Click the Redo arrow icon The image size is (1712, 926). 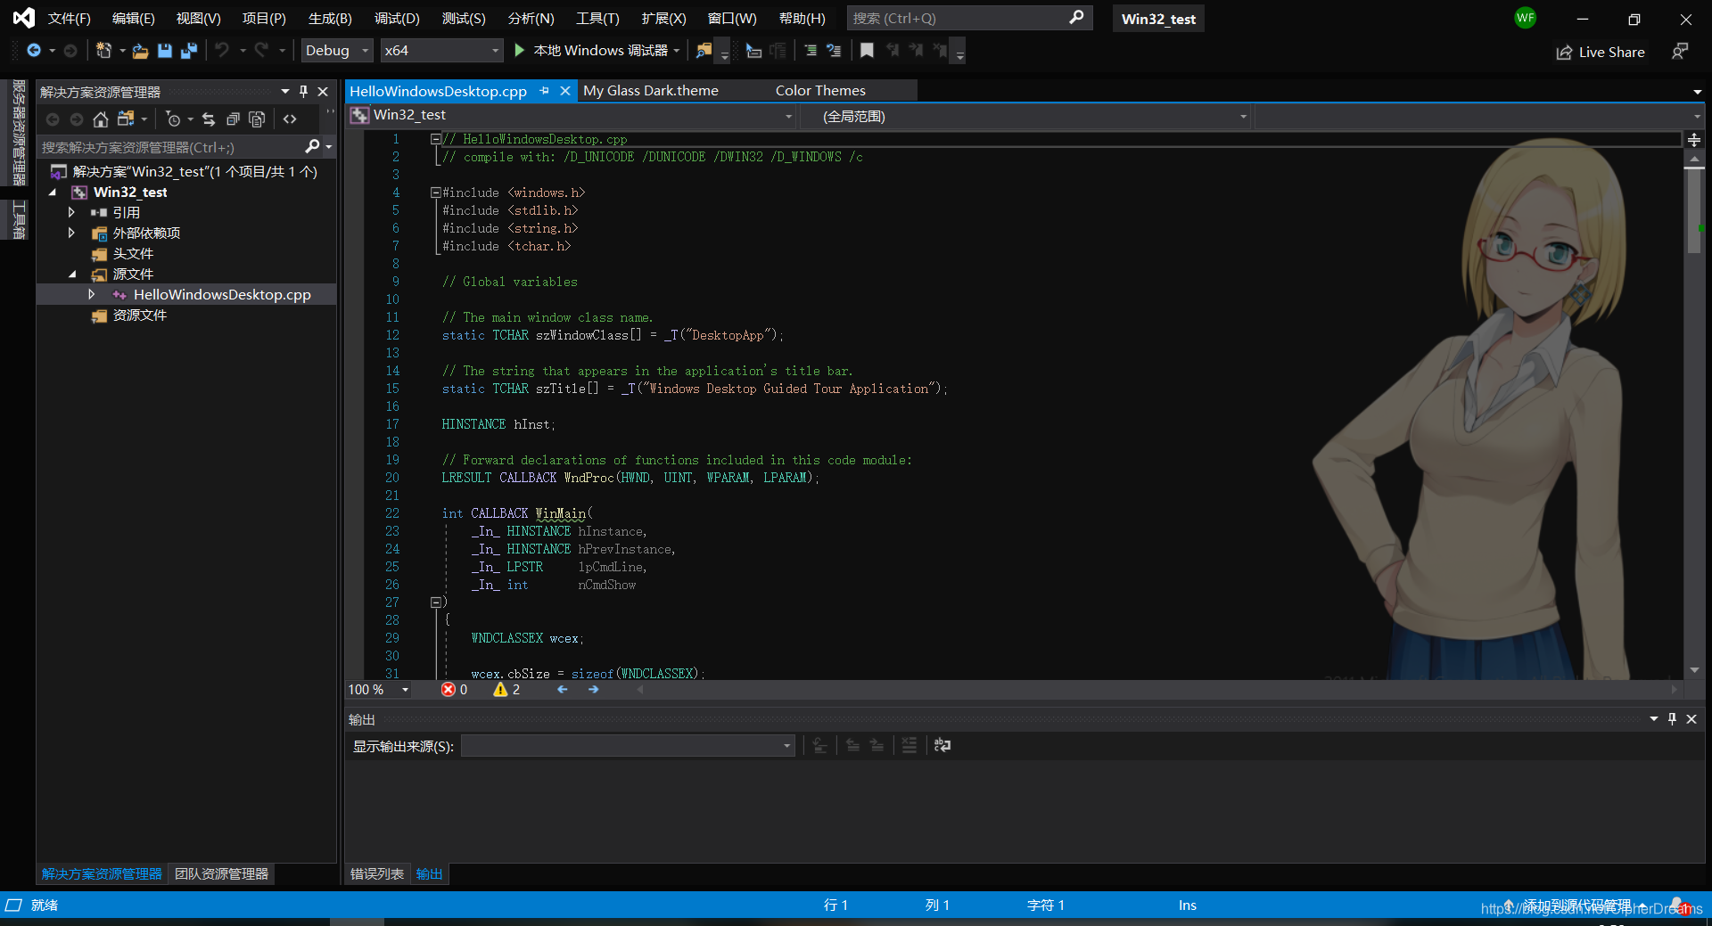click(x=261, y=51)
